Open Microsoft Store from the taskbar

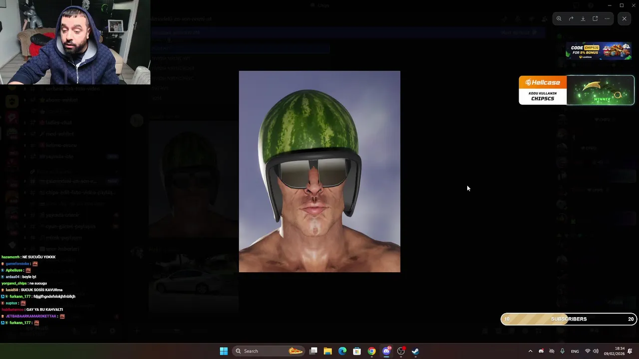point(357,351)
